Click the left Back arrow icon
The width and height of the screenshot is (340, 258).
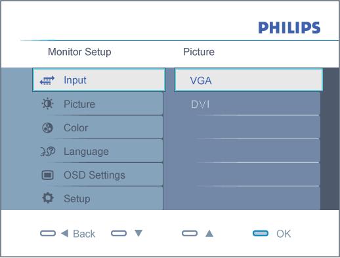65,233
